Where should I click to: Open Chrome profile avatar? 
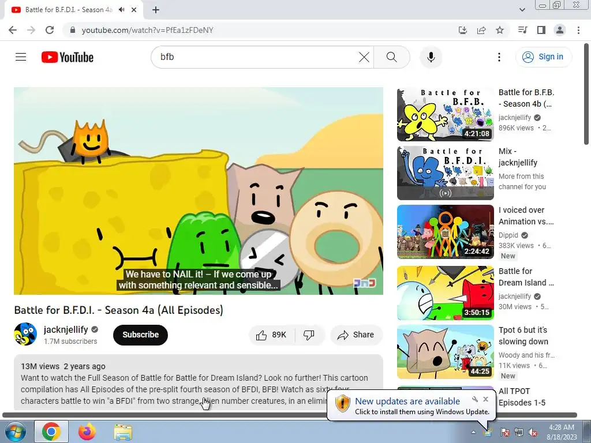click(x=560, y=30)
